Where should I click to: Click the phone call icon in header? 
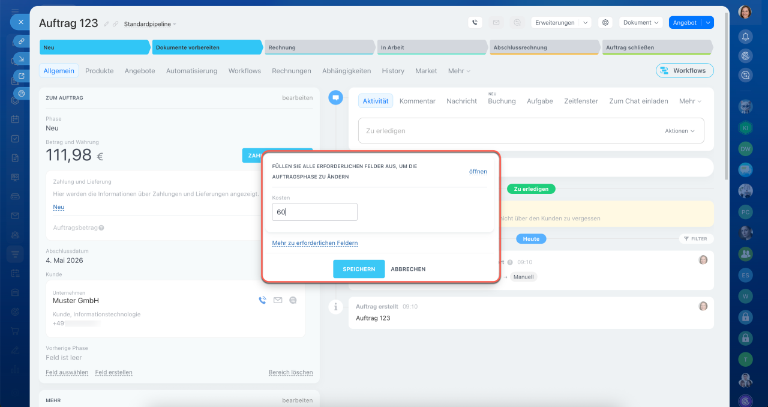pyautogui.click(x=475, y=23)
